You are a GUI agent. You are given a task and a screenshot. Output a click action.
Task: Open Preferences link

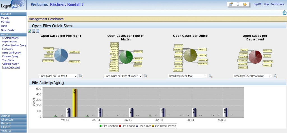(277, 4)
